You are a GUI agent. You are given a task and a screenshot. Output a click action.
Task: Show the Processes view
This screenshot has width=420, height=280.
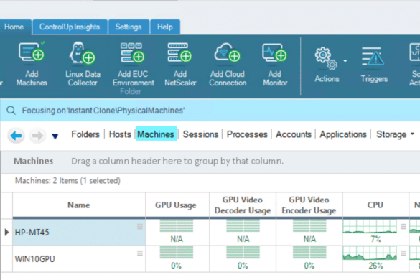(x=247, y=134)
